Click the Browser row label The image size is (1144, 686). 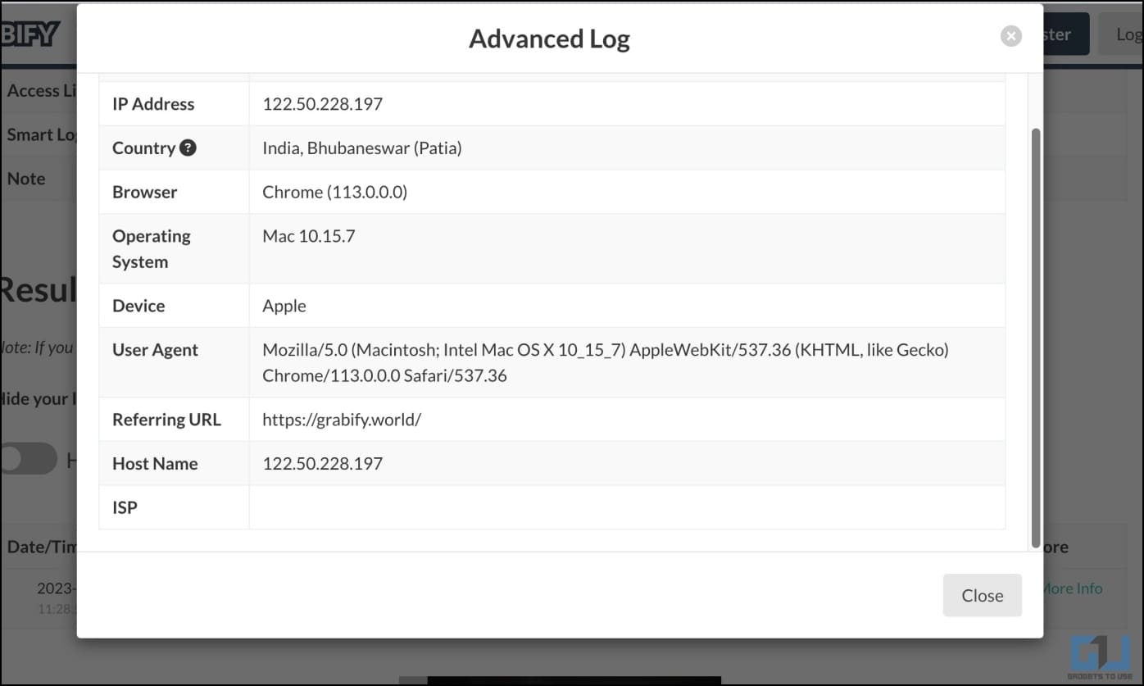pos(144,193)
